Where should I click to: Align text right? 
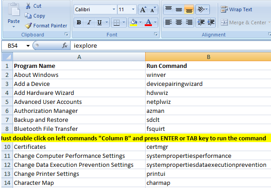[189, 22]
